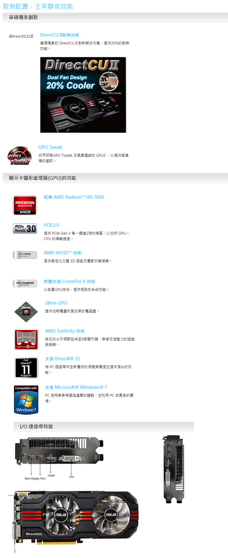Screen dimensions: 228x558
Task: Click the 28nm GPU chip icon
Action: (x=26, y=312)
